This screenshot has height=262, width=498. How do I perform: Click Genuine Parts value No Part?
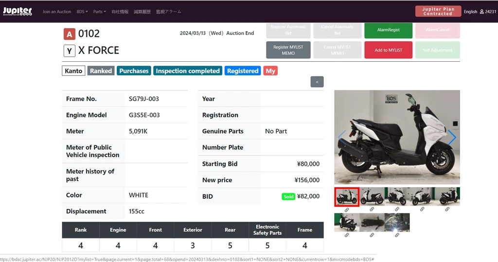276,131
